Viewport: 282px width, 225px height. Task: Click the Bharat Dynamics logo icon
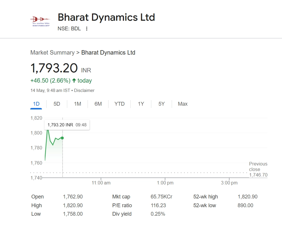(40, 21)
